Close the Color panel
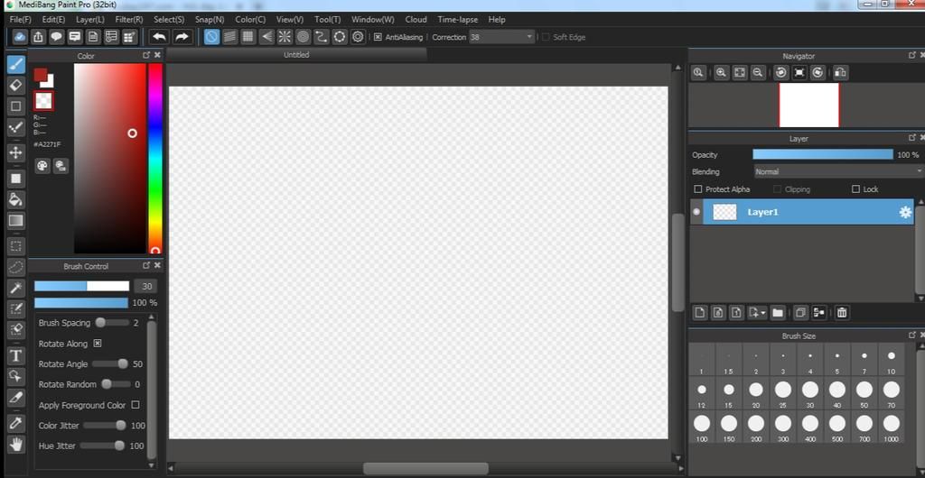 (157, 55)
